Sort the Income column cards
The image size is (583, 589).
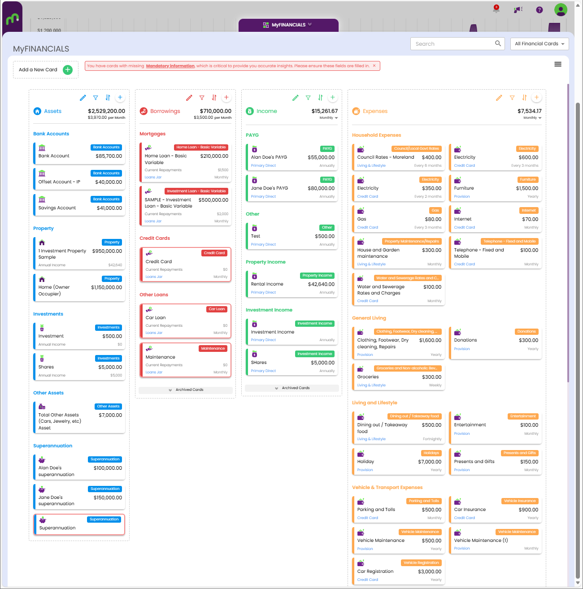[320, 98]
